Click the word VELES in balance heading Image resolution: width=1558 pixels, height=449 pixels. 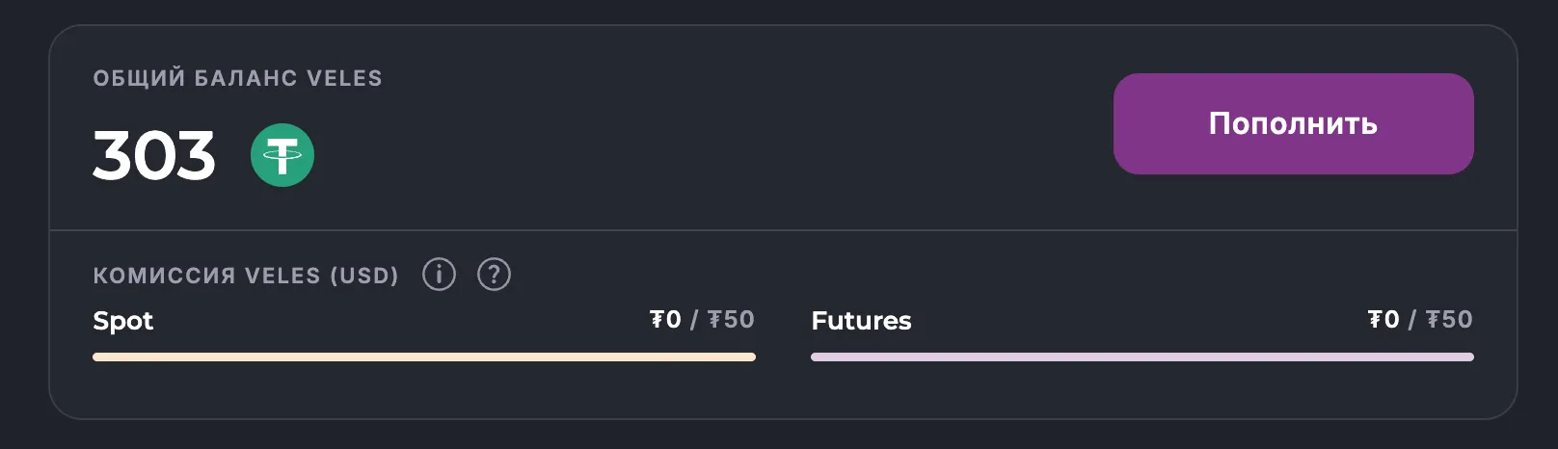[x=344, y=78]
